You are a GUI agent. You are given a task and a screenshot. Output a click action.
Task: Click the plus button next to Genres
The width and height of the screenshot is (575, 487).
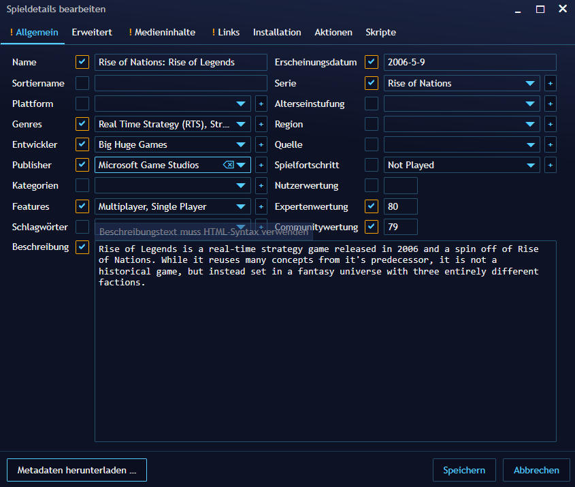click(261, 124)
